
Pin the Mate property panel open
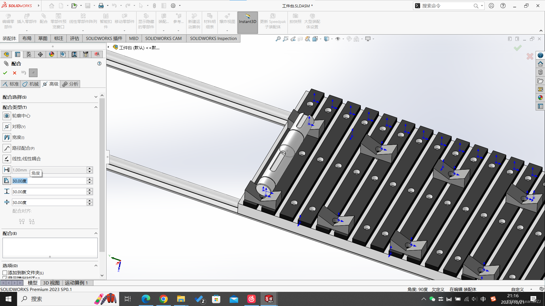pyautogui.click(x=33, y=73)
